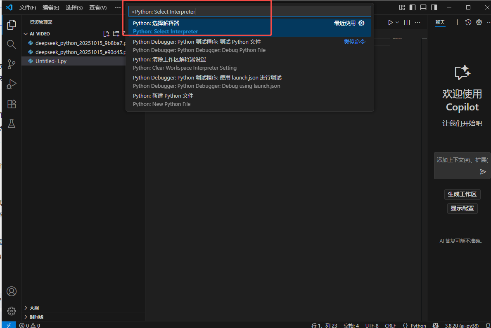The height and width of the screenshot is (328, 491).
Task: Show chat history
Action: (x=468, y=22)
